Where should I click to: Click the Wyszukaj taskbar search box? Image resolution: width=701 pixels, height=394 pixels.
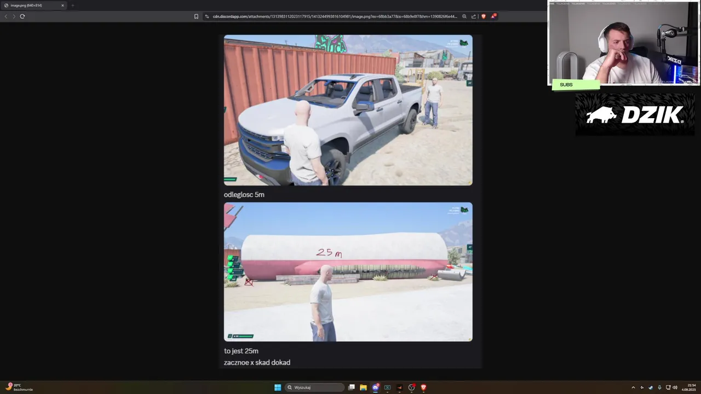[x=315, y=387]
